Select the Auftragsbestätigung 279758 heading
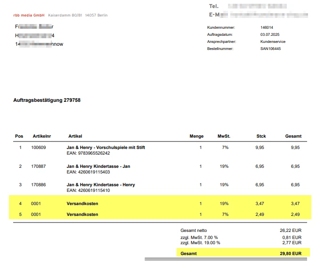 47,100
